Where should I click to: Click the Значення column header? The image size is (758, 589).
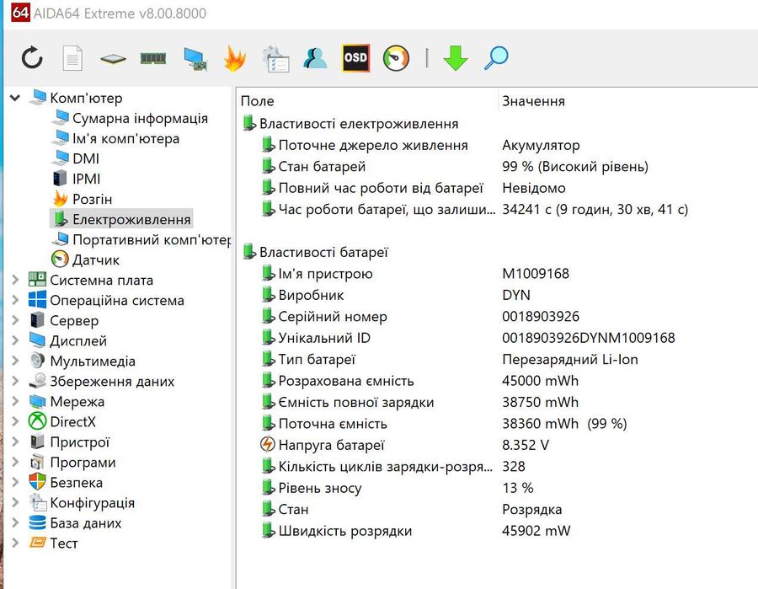pyautogui.click(x=533, y=101)
